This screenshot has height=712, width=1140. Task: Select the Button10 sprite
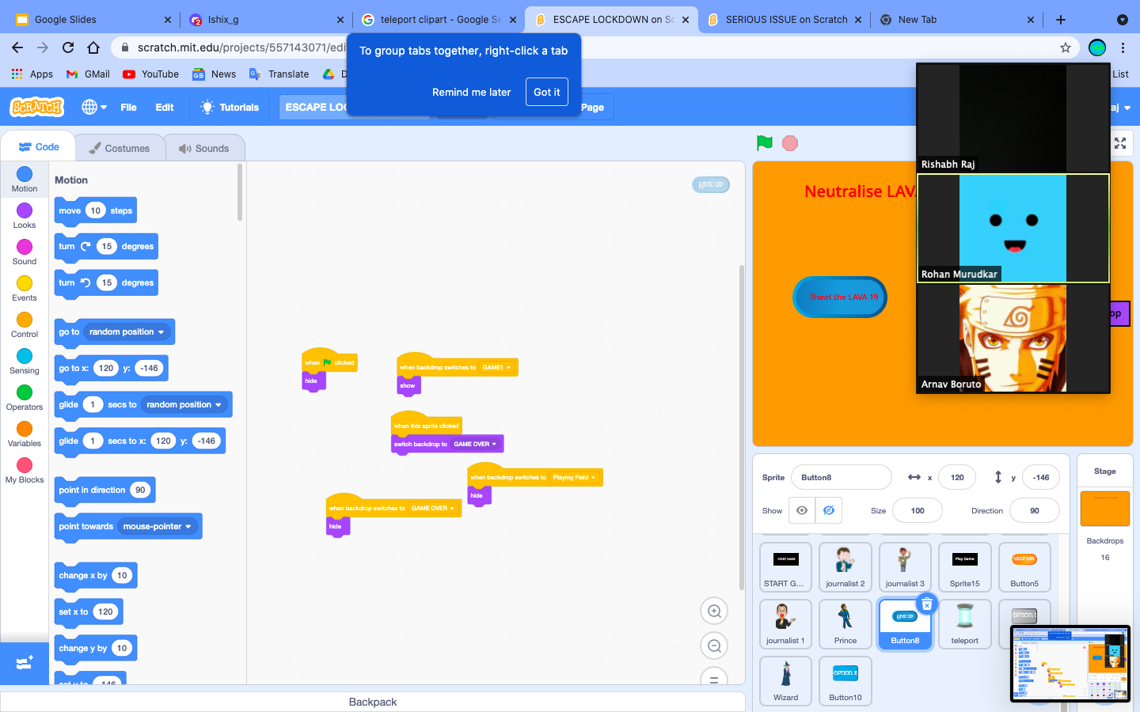pyautogui.click(x=845, y=680)
